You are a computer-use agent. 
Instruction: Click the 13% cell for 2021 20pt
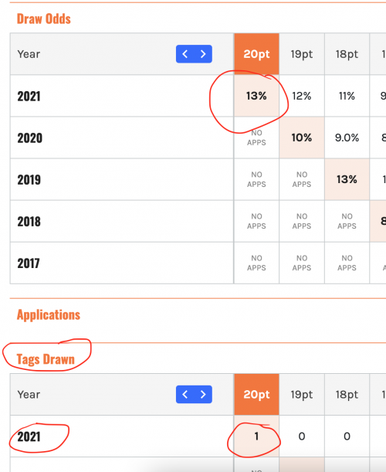(256, 96)
